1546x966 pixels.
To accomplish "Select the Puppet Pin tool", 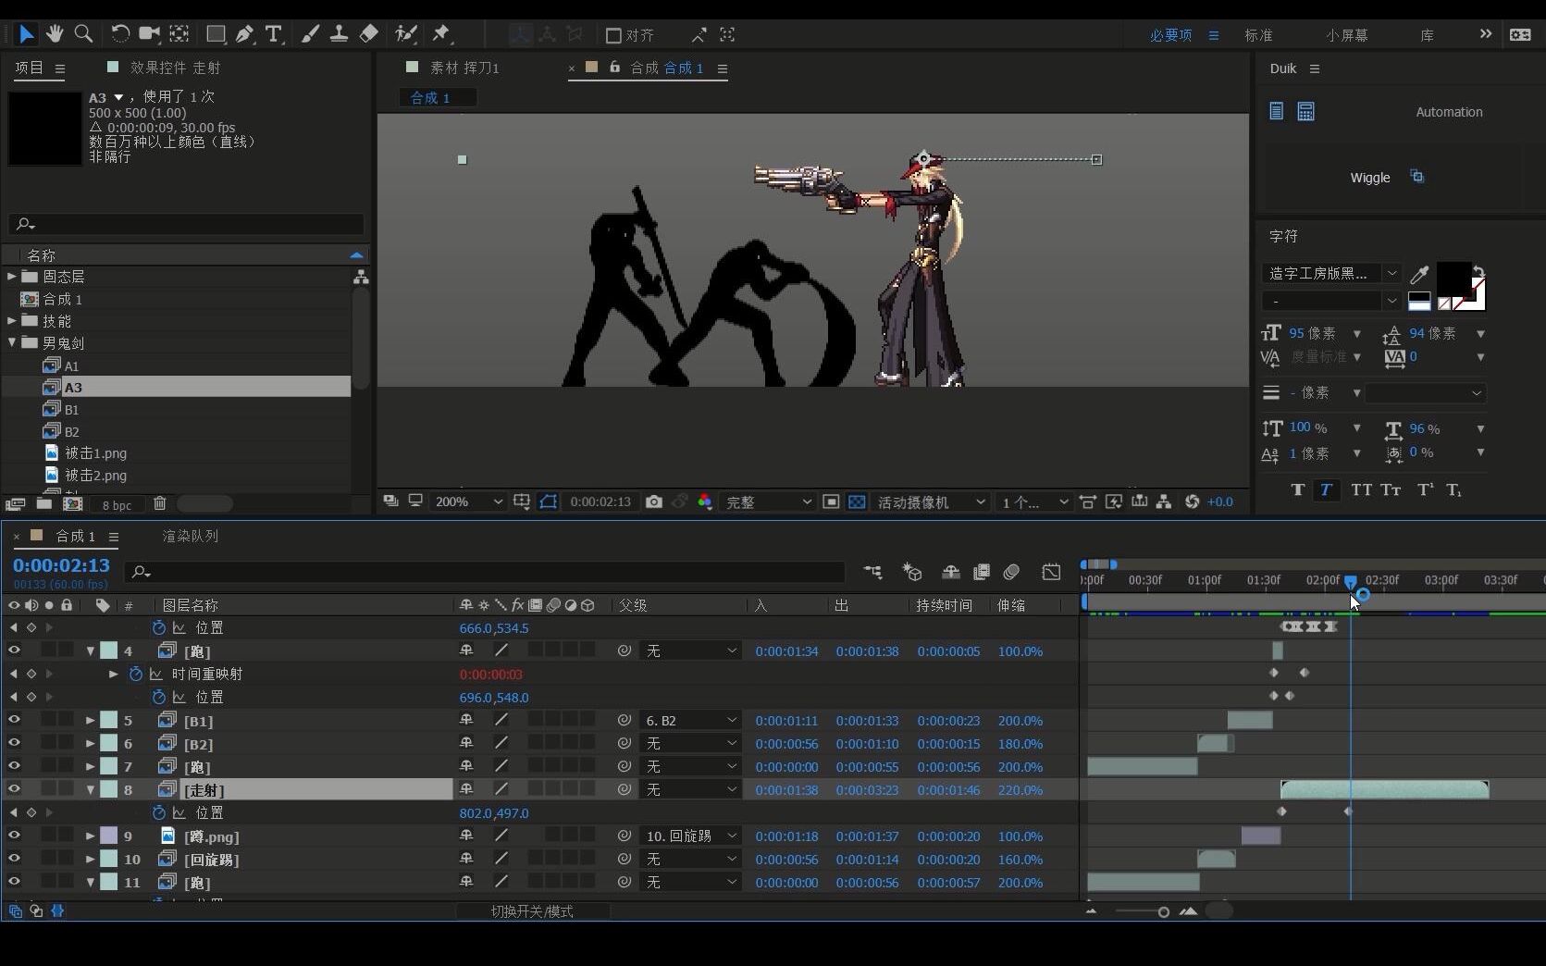I will pos(441,34).
